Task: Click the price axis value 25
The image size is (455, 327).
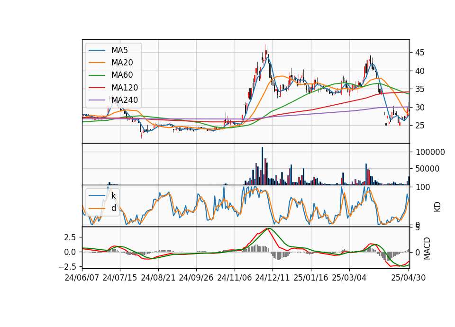Action: [419, 126]
